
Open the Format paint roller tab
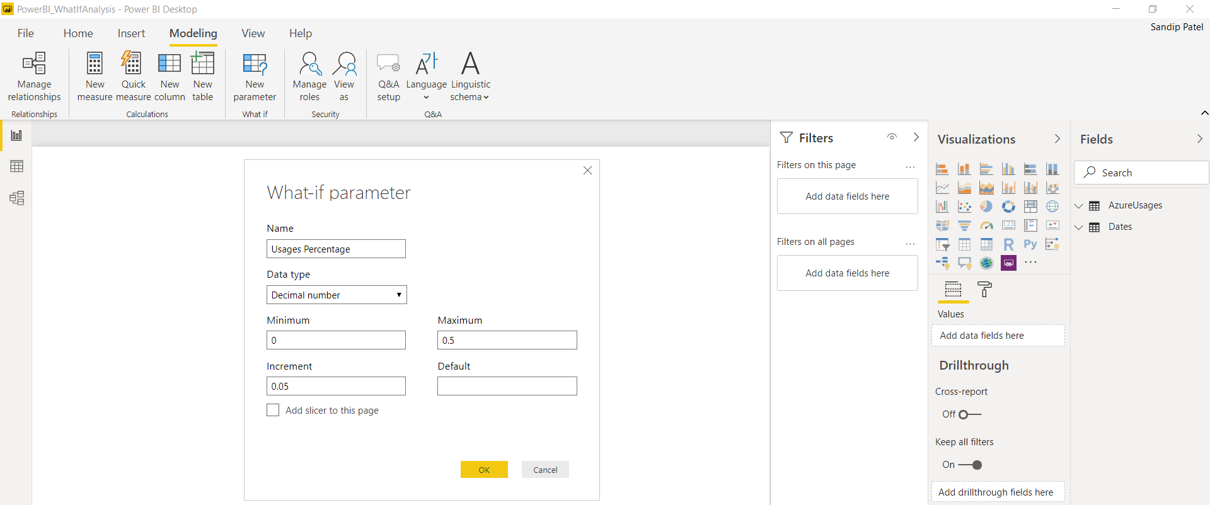click(x=984, y=290)
